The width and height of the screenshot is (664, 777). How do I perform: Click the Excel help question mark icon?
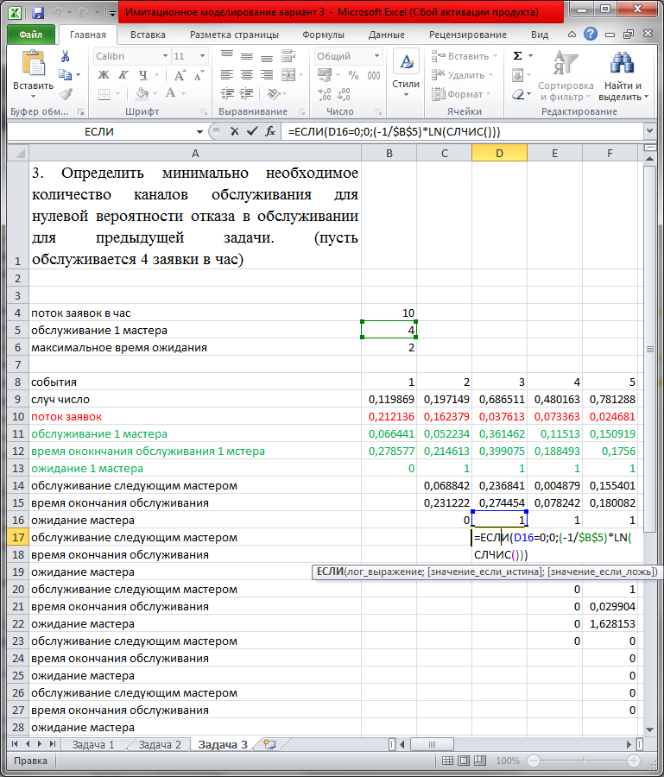point(590,34)
